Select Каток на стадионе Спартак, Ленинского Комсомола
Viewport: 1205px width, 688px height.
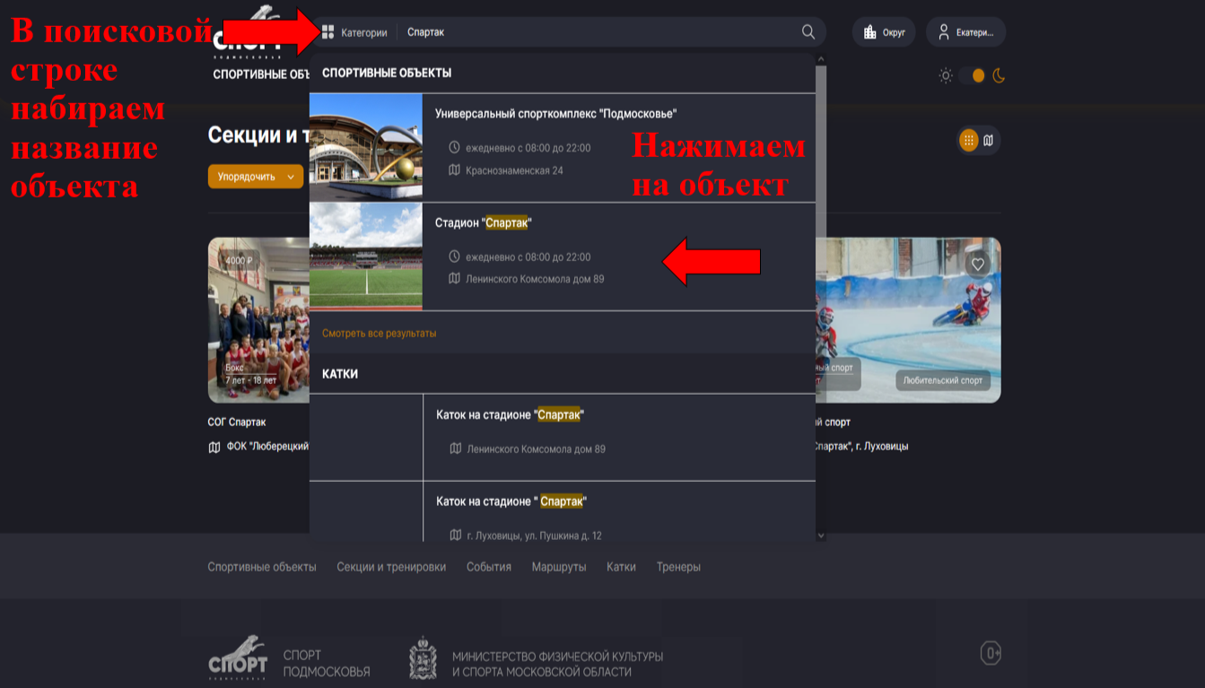(563, 437)
